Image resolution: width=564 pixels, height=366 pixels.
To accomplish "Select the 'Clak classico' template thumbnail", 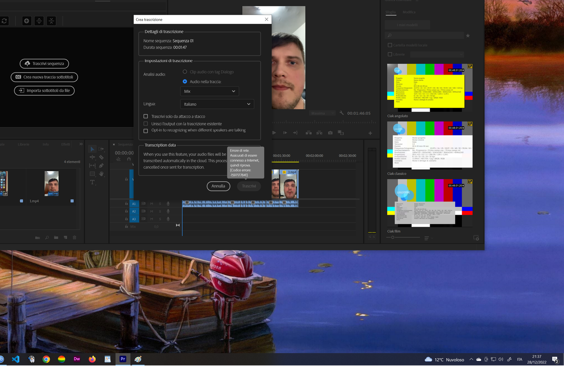I will (430, 145).
